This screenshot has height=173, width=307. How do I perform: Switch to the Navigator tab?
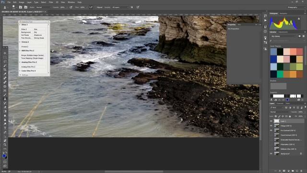click(x=283, y=13)
